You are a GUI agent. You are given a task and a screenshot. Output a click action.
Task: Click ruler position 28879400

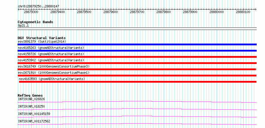pos(58,12)
